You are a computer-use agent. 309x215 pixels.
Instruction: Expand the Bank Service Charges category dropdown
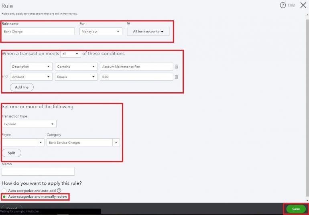(116, 142)
